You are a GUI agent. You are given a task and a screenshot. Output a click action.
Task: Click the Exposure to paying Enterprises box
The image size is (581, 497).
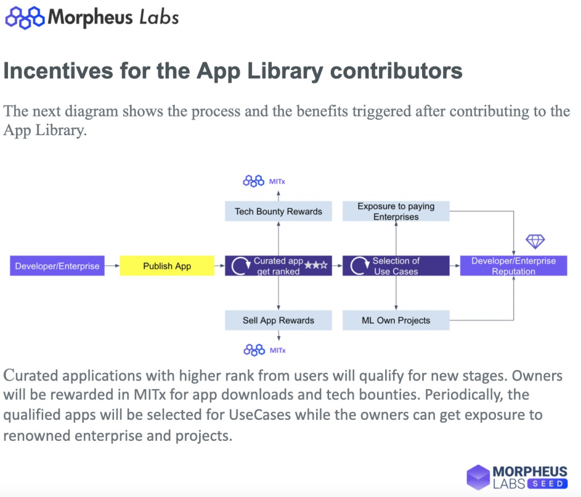pos(396,211)
